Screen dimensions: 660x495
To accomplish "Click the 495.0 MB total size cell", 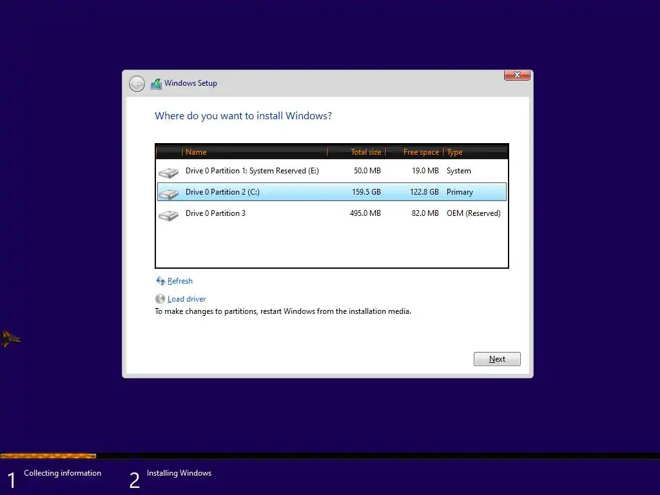I will [365, 213].
